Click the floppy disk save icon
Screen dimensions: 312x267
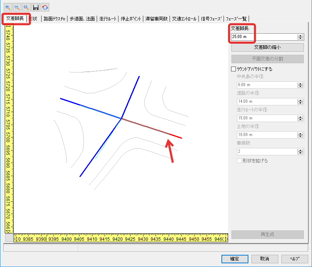36,7
